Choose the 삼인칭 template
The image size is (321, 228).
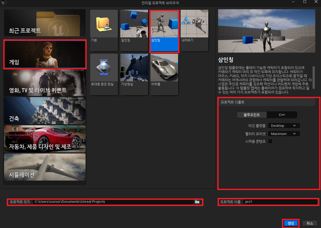(164, 31)
